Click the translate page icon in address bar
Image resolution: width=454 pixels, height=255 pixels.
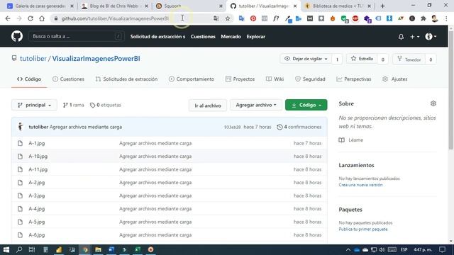[216, 18]
